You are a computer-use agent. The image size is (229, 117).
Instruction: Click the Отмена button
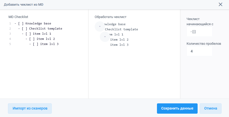[x=210, y=109]
